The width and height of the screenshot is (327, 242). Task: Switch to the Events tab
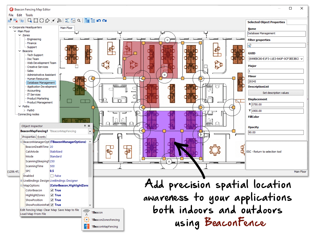[41, 137]
